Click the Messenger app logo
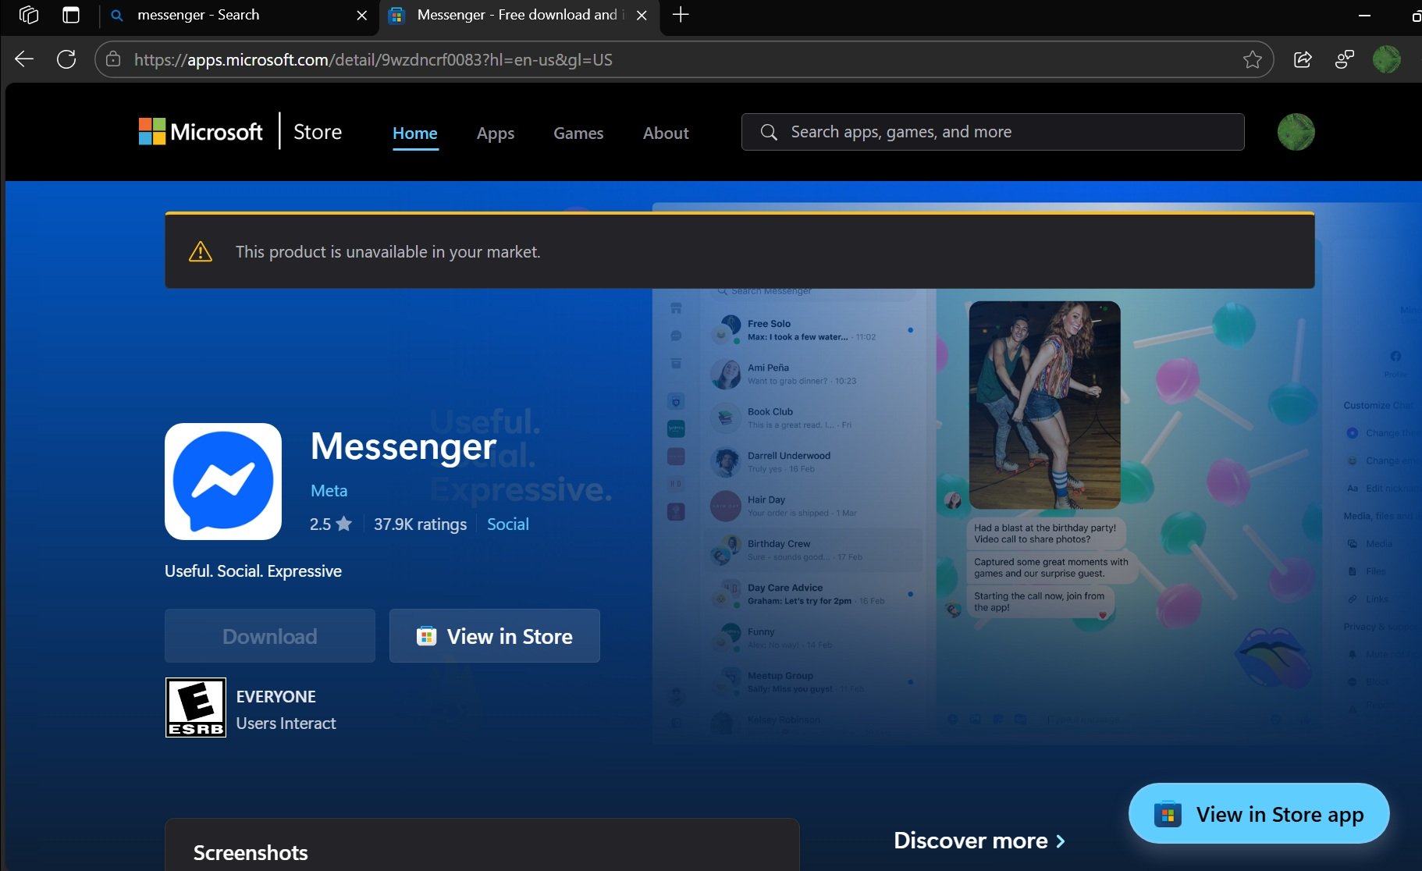This screenshot has width=1422, height=871. pos(223,481)
